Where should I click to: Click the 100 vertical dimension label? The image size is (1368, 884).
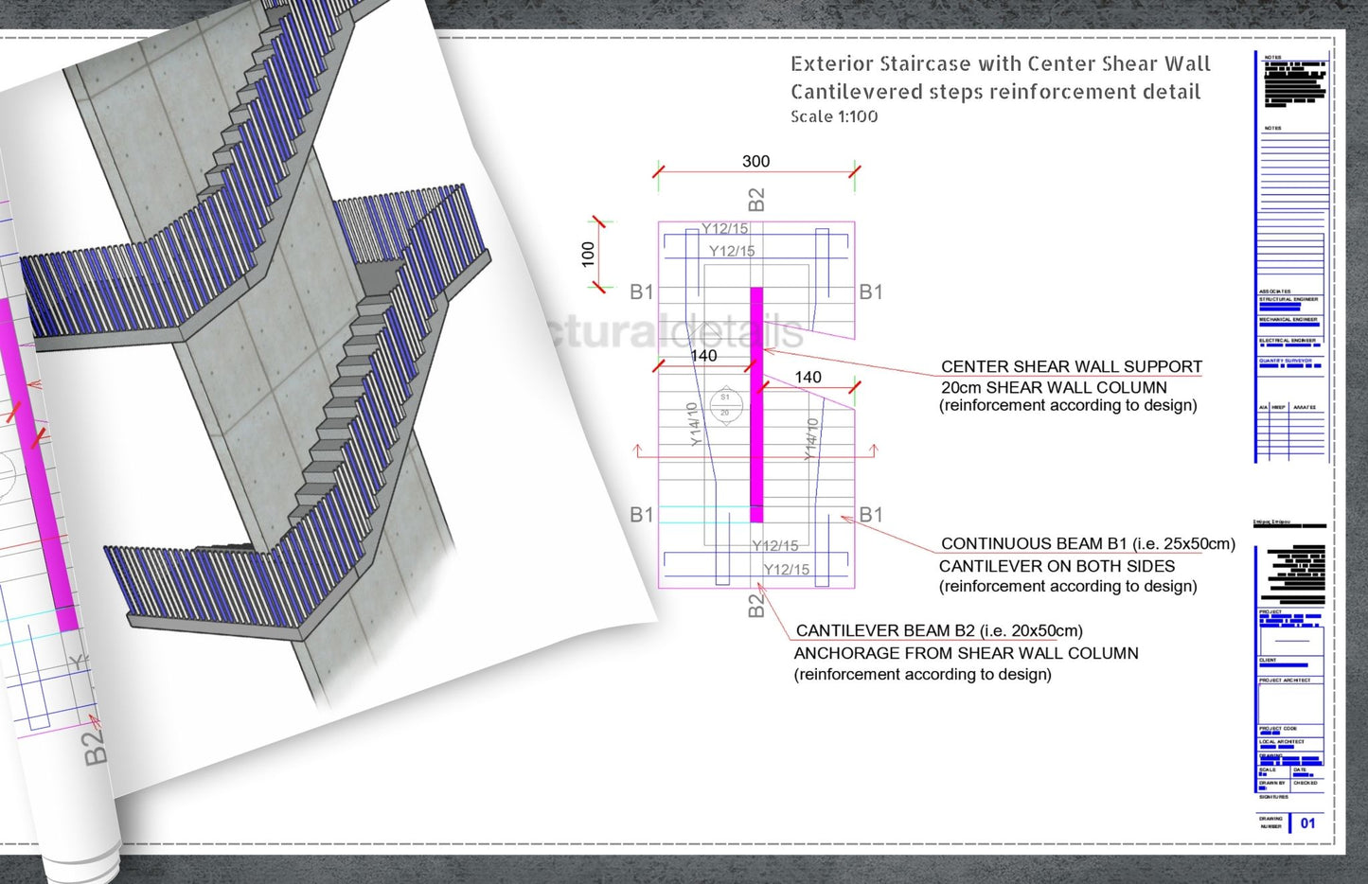pyautogui.click(x=588, y=254)
